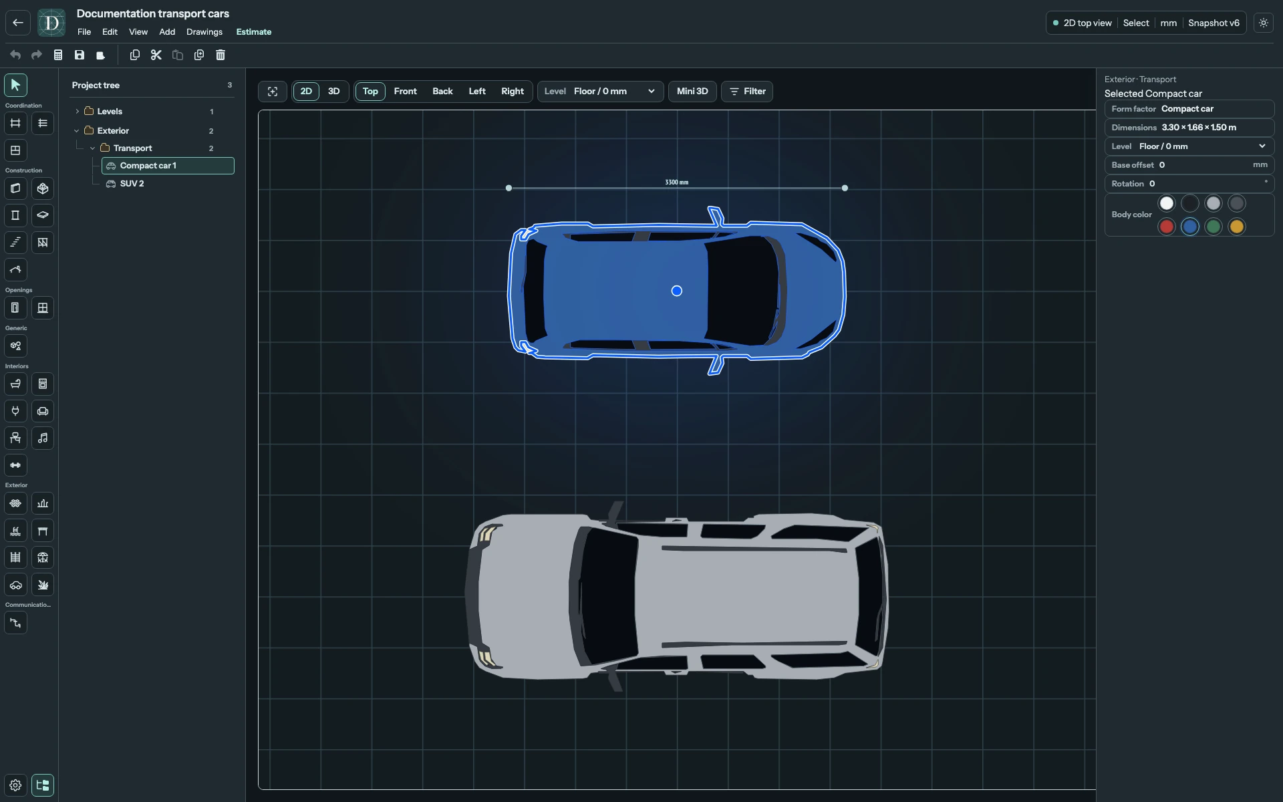
Task: Click the dumbbell fitness icon
Action: click(15, 465)
